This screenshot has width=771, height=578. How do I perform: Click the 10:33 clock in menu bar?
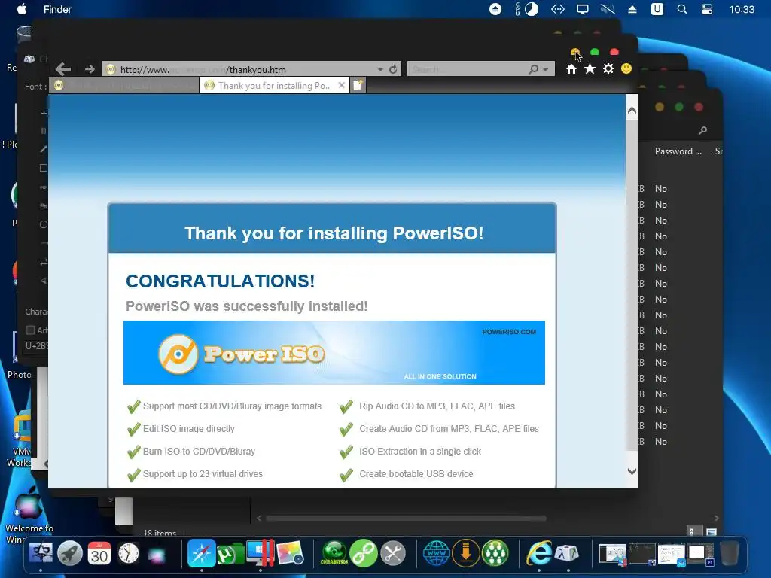point(742,9)
